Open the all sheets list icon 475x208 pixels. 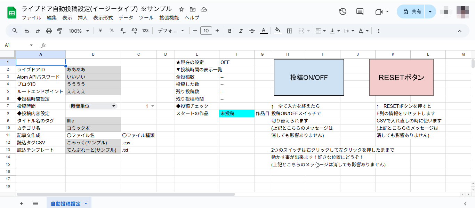pyautogui.click(x=35, y=203)
